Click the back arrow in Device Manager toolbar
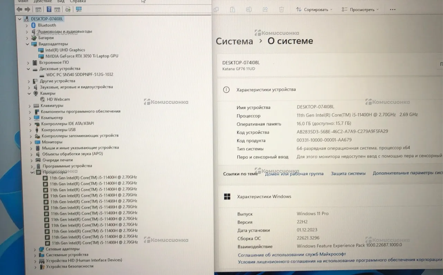The width and height of the screenshot is (443, 275). pyautogui.click(x=19, y=9)
